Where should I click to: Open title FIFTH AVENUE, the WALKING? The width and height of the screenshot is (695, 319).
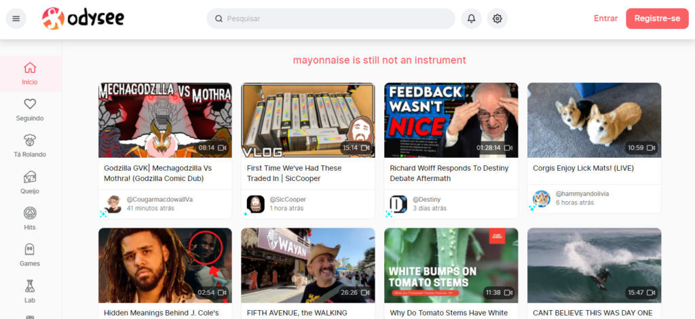click(x=297, y=313)
